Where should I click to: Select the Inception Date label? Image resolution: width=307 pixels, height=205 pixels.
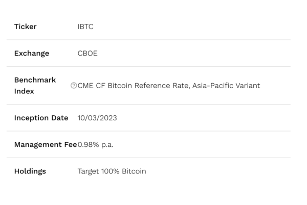pos(41,118)
